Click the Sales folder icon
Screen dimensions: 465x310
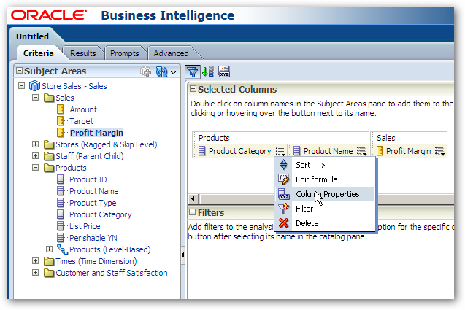coord(49,98)
